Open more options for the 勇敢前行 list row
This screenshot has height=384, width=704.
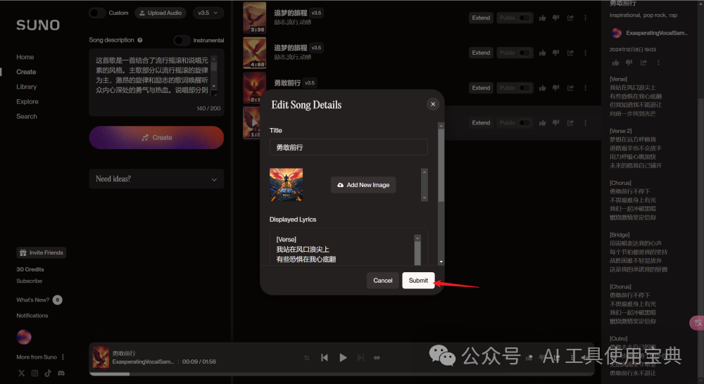[585, 88]
